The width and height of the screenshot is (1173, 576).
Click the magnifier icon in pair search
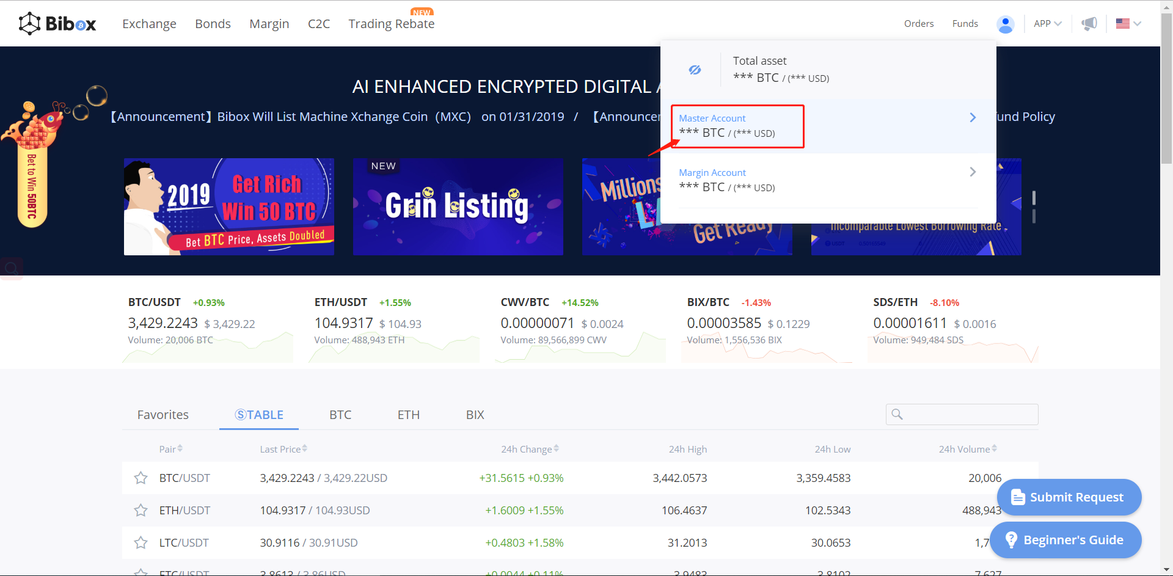coord(897,414)
